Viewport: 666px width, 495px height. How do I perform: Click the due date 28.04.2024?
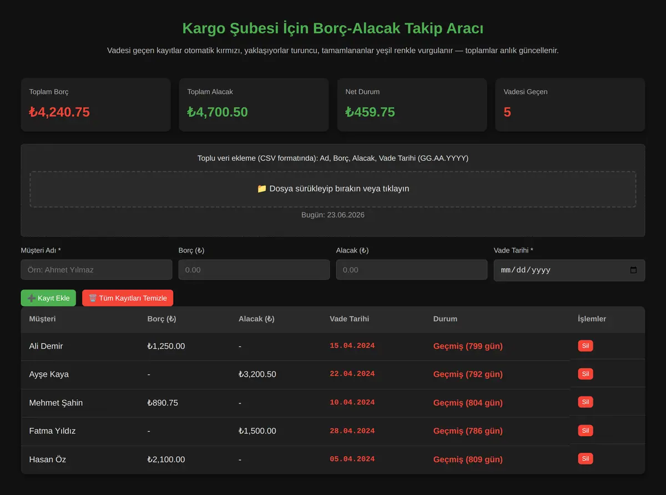(x=352, y=431)
